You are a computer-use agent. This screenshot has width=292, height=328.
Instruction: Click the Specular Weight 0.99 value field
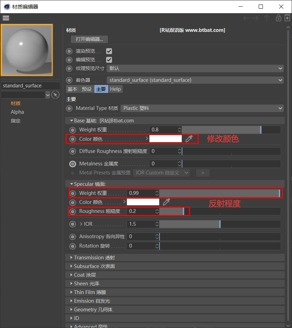tap(141, 193)
